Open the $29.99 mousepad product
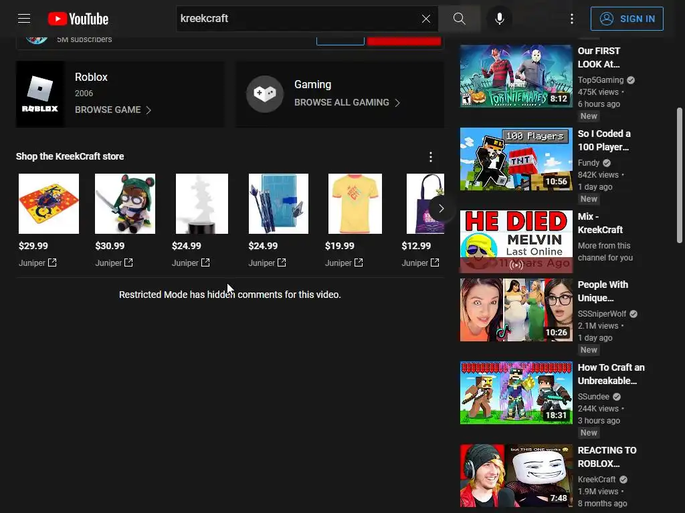Screen dimensions: 685x513 coord(49,204)
